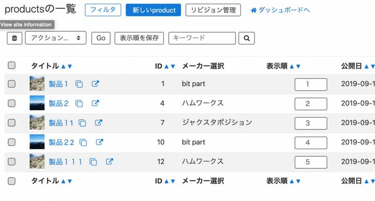Create a 新しいproduct

pos(153,10)
